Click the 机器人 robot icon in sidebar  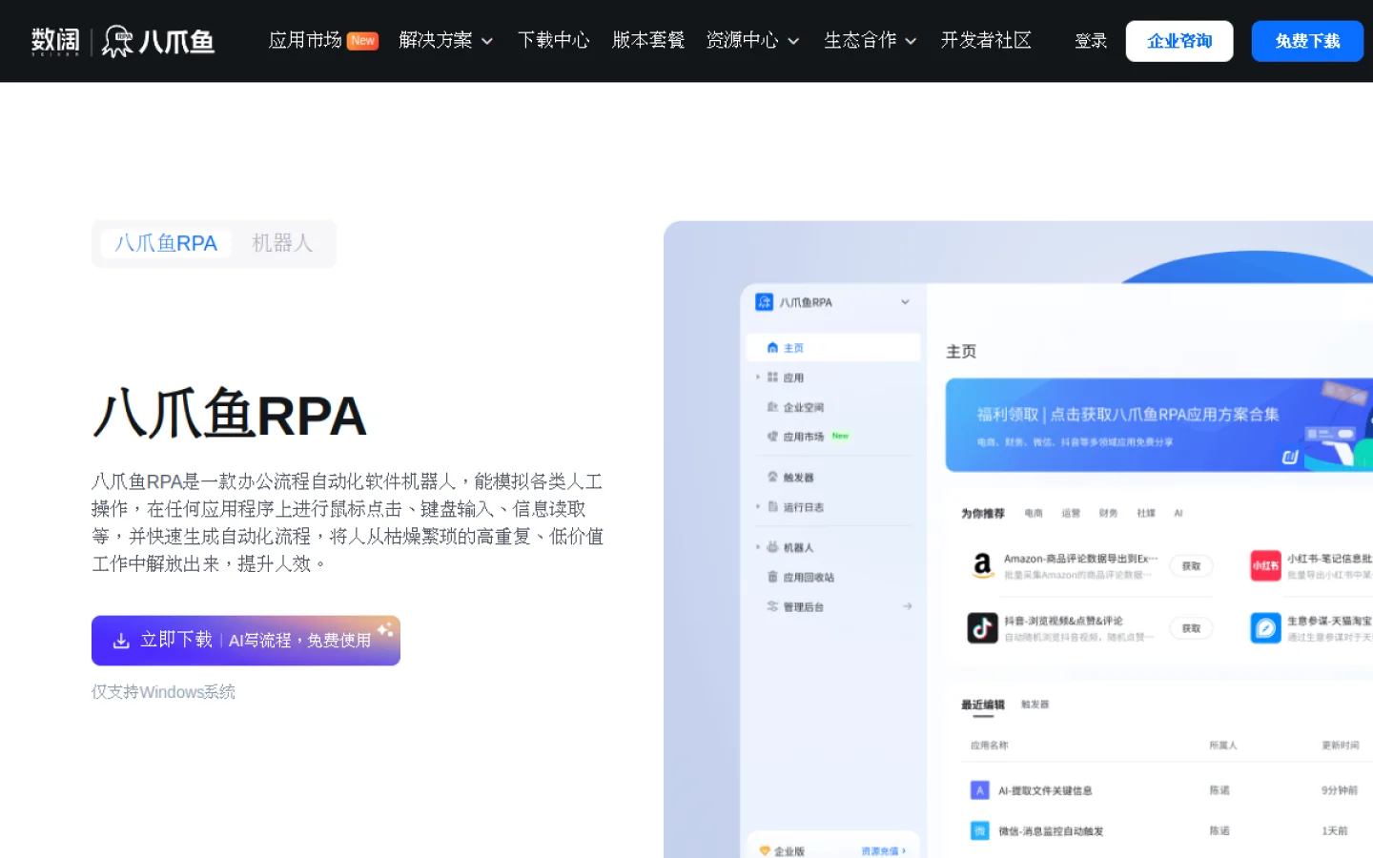click(x=772, y=547)
